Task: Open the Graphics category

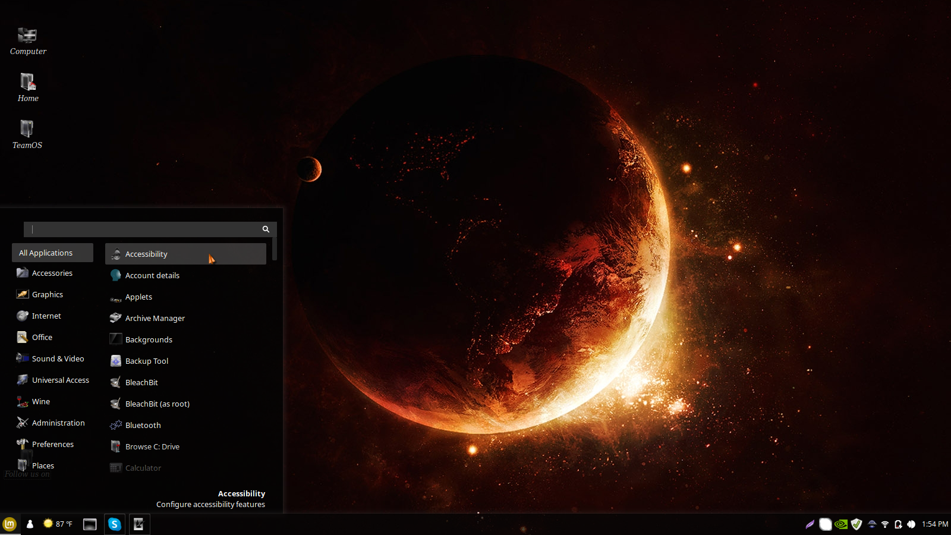Action: point(52,294)
